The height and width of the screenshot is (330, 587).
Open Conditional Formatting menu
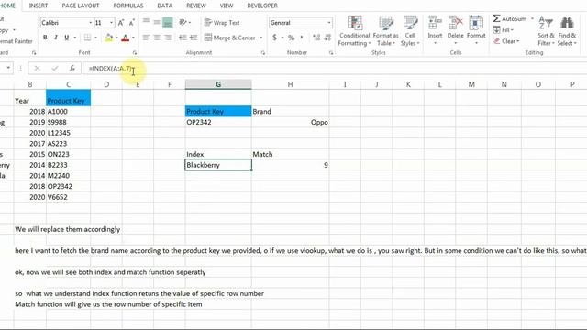click(x=354, y=31)
